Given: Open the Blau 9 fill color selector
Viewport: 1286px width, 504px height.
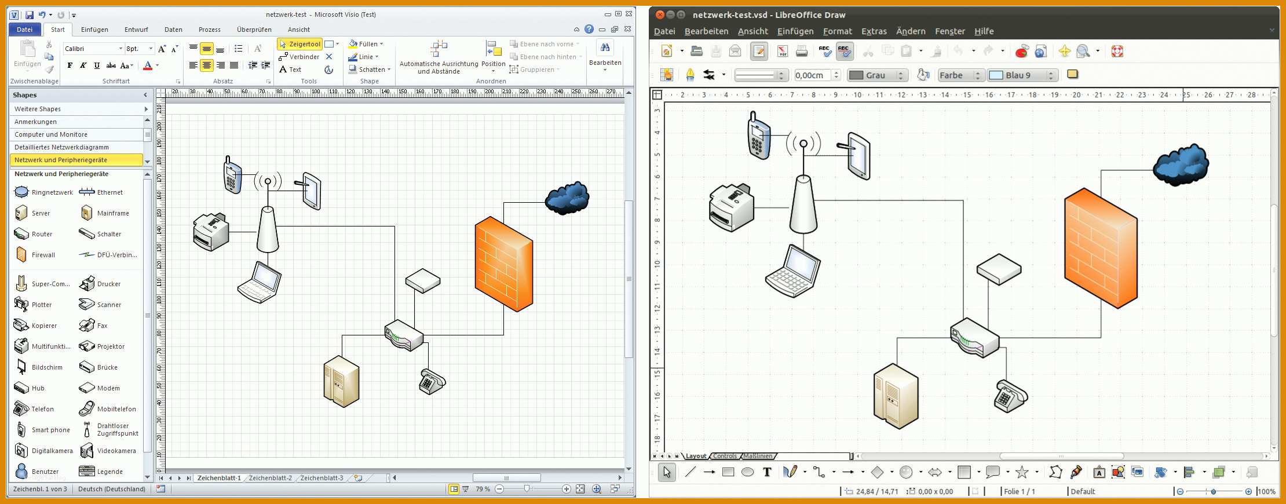Looking at the screenshot, I should (1022, 75).
